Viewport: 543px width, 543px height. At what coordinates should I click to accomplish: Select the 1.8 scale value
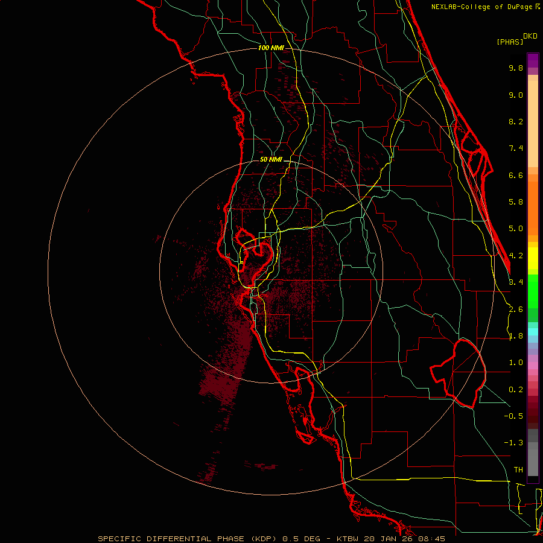tap(516, 336)
